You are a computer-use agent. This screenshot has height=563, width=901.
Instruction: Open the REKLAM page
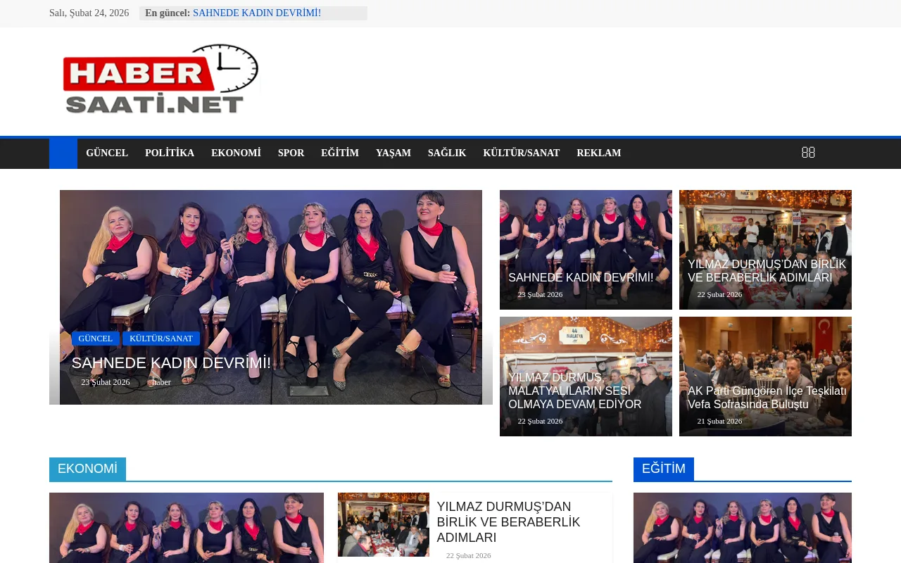(598, 153)
